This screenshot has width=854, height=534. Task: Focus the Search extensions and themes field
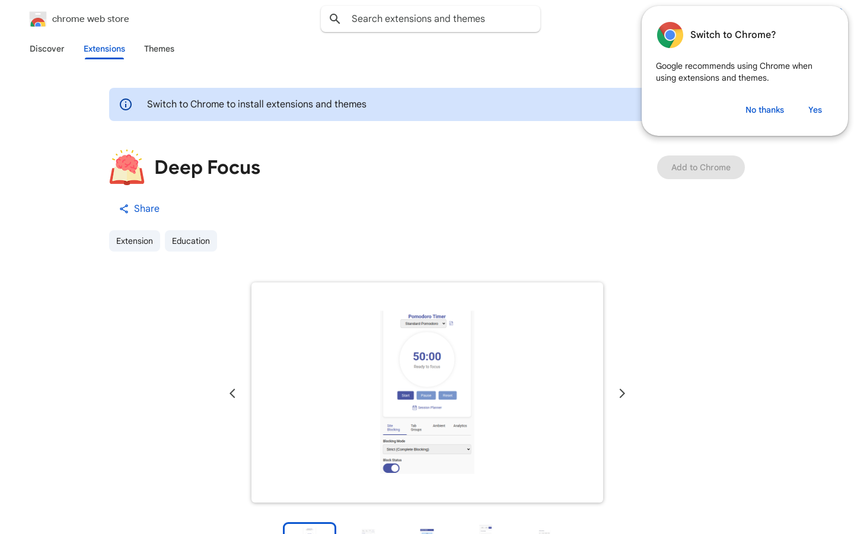coord(431,19)
